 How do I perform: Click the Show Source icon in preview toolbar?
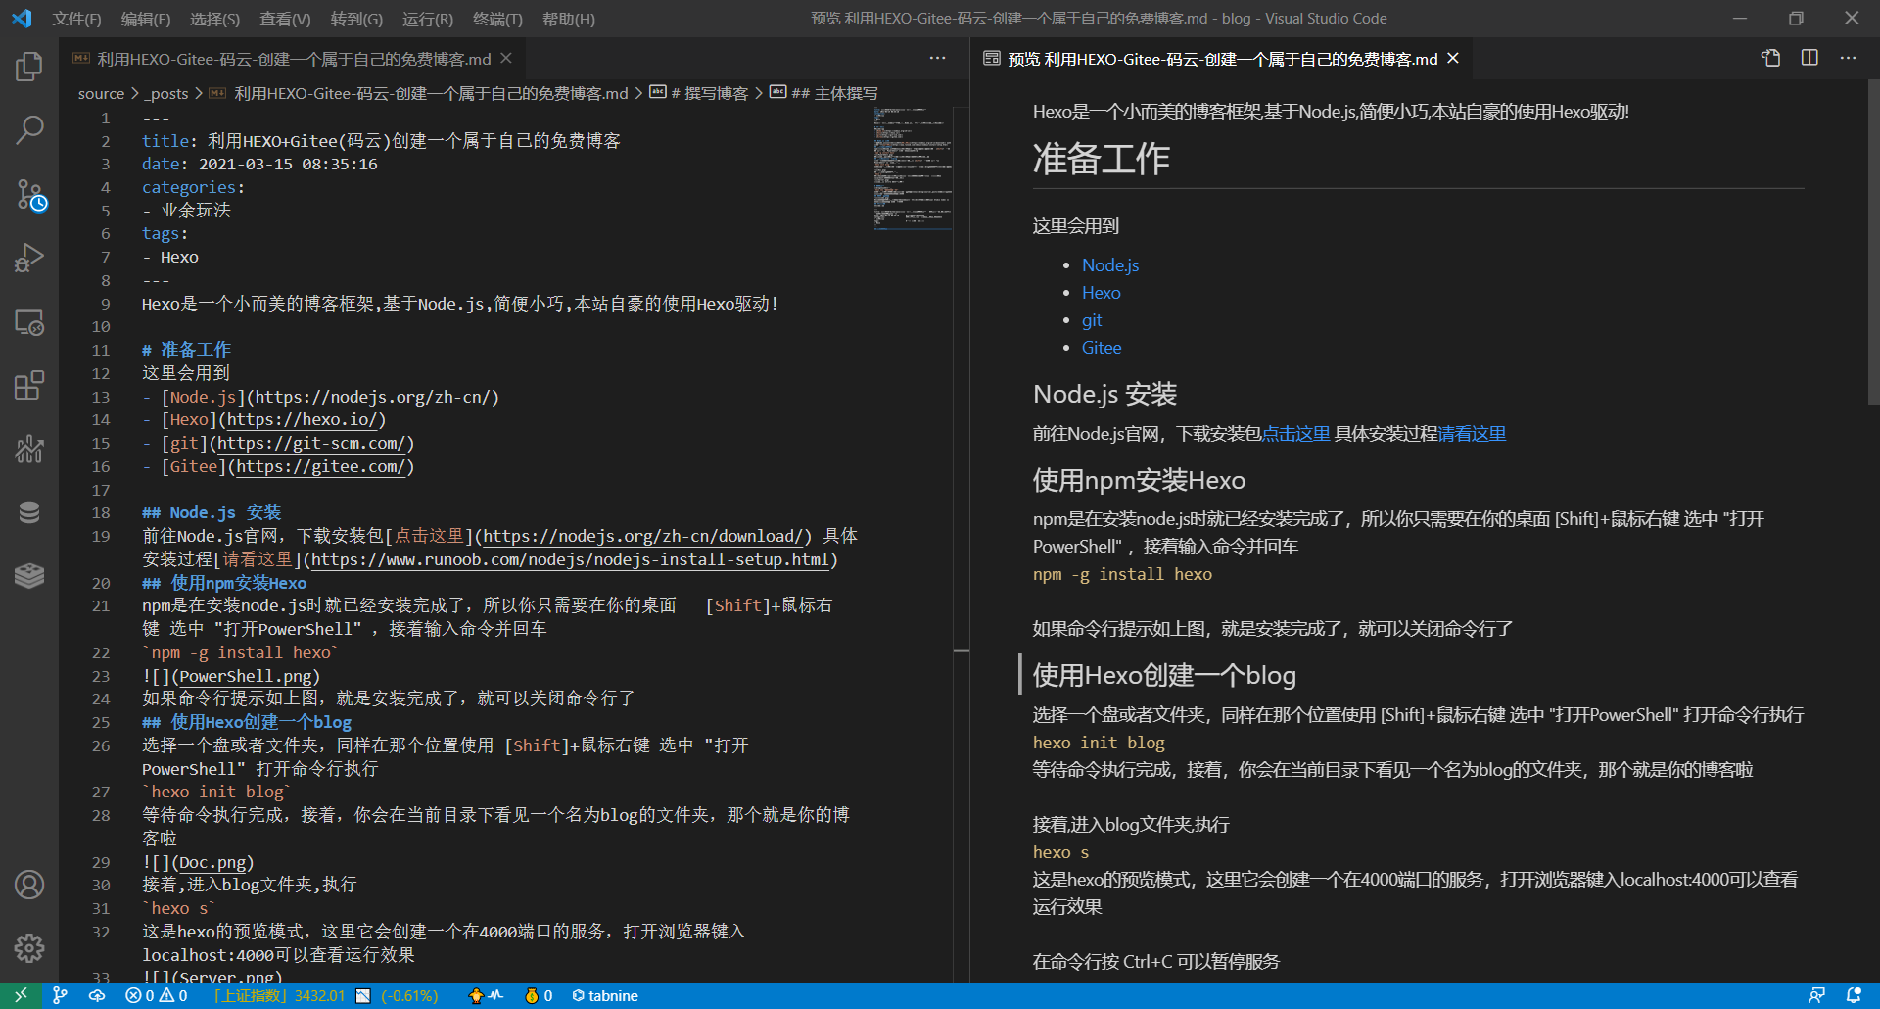pos(1770,58)
